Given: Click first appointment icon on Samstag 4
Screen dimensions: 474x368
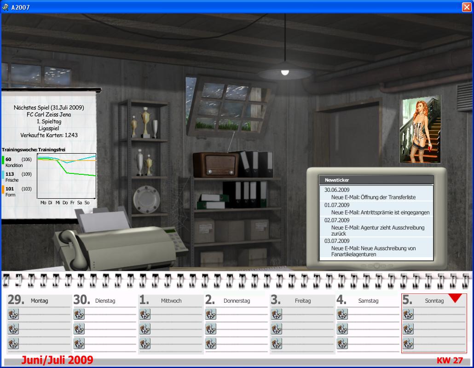Looking at the screenshot, I should pyautogui.click(x=342, y=314).
